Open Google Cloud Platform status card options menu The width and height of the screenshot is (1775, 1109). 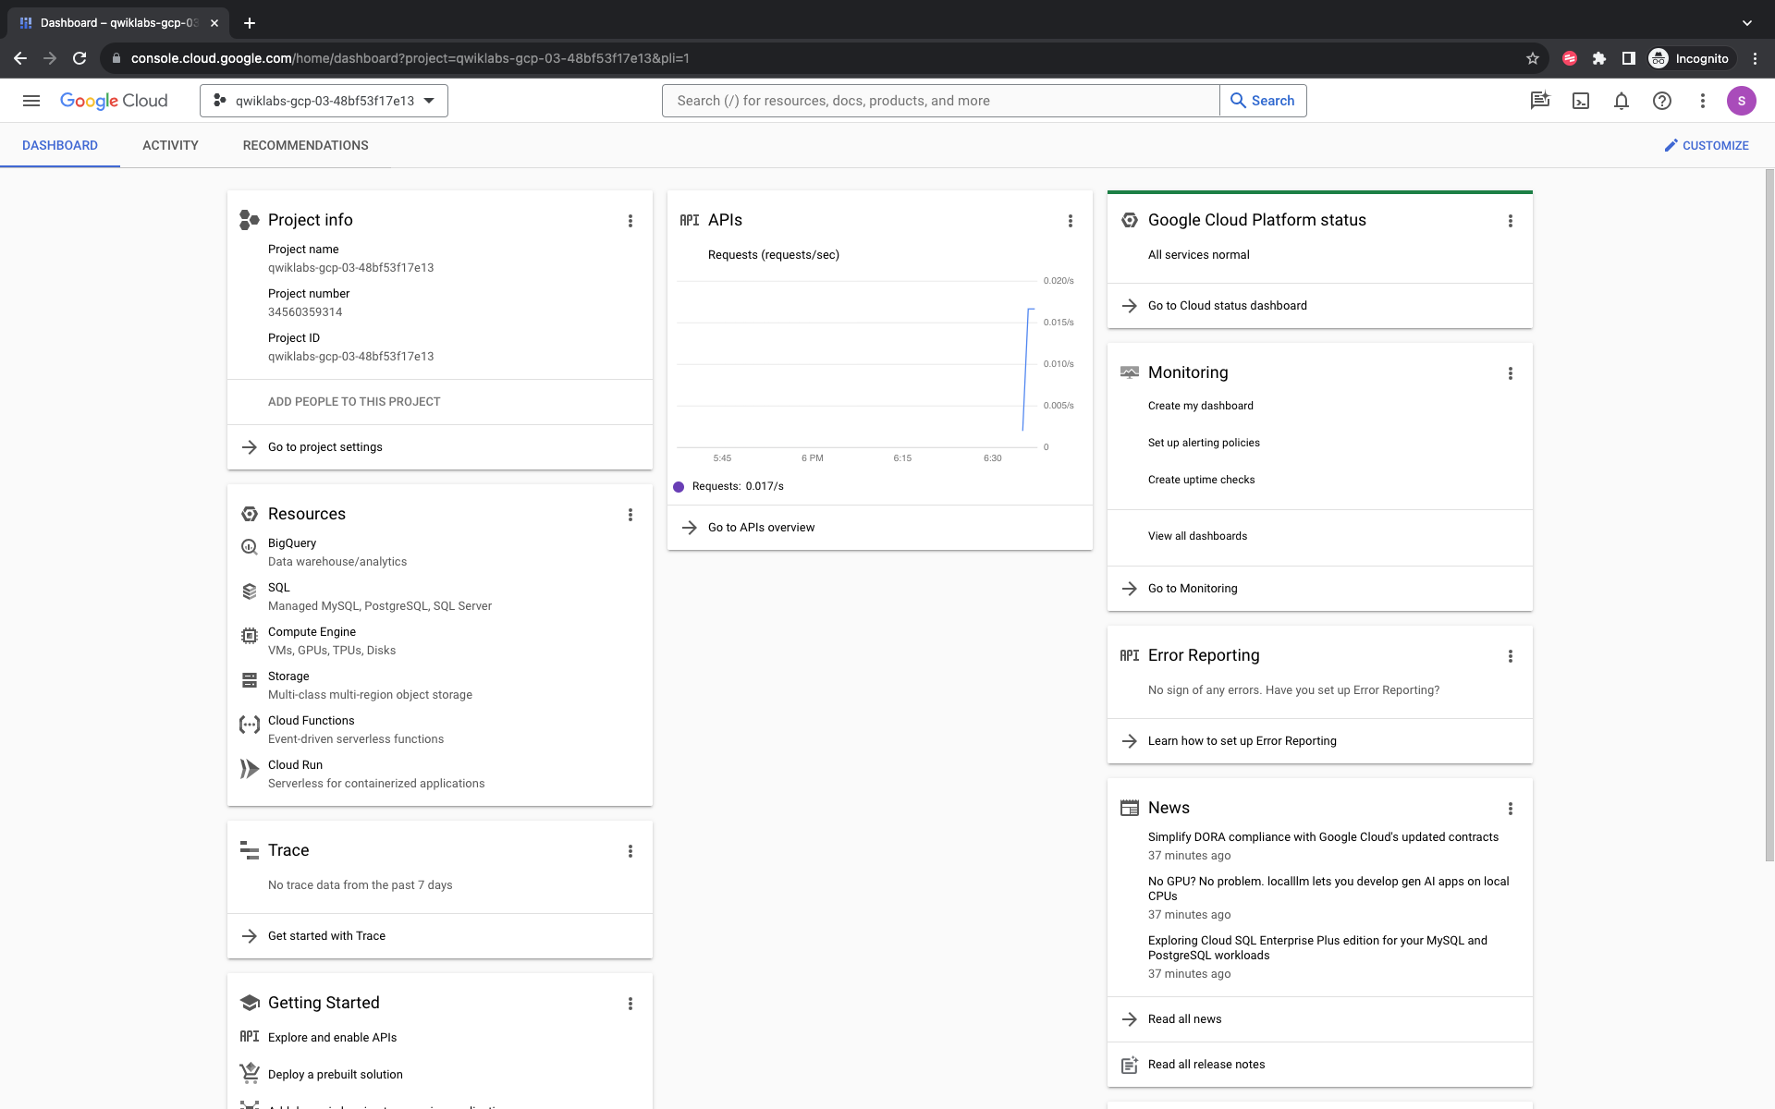coord(1511,221)
